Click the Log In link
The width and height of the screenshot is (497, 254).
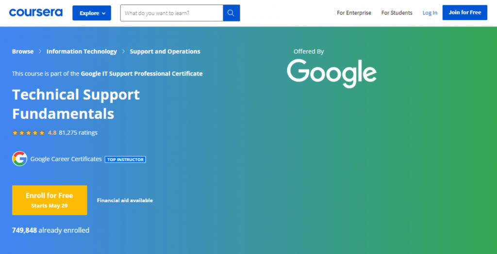(430, 13)
